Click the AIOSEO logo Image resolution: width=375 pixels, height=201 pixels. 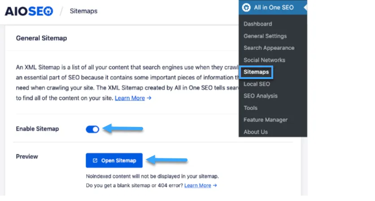click(29, 11)
